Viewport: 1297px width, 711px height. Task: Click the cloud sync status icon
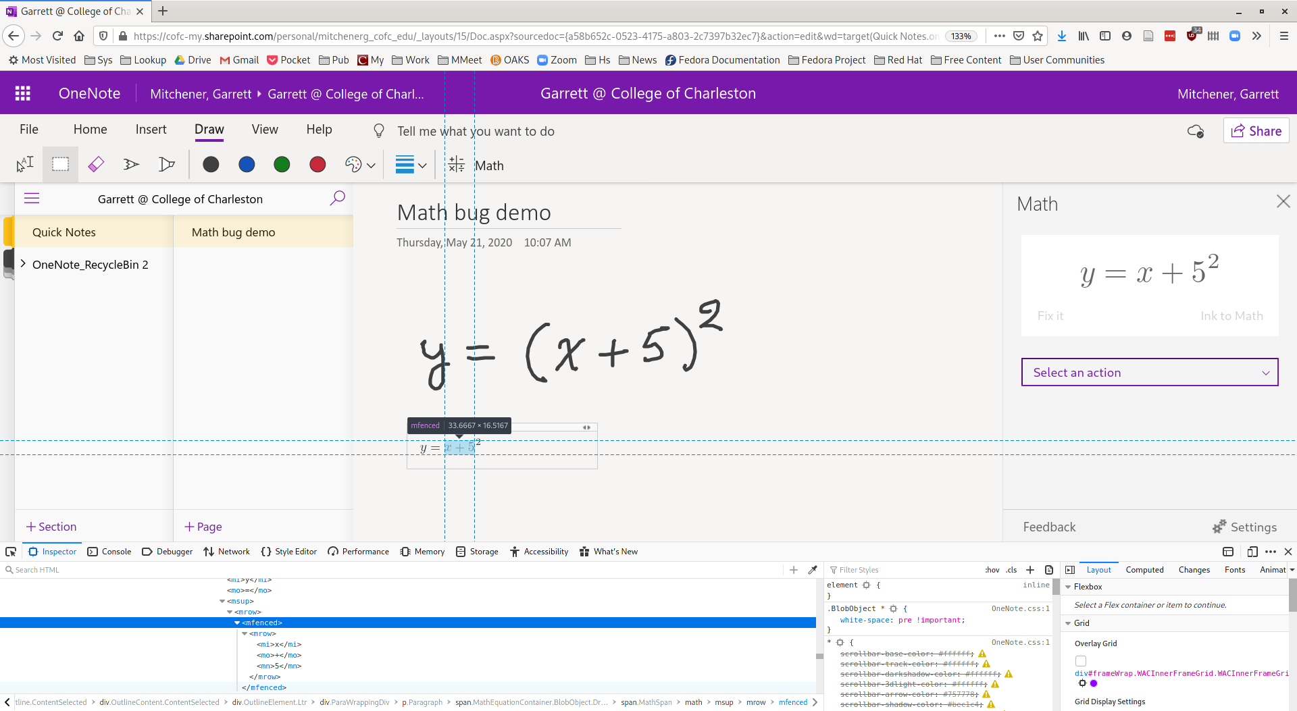[x=1196, y=131]
